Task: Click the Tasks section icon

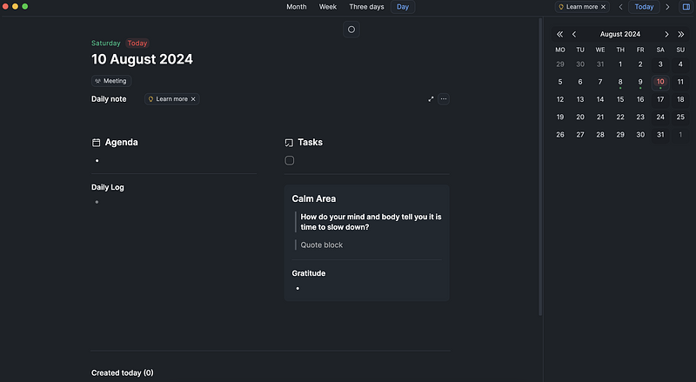Action: tap(289, 143)
